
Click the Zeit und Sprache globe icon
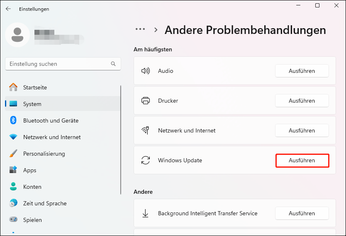(x=13, y=203)
